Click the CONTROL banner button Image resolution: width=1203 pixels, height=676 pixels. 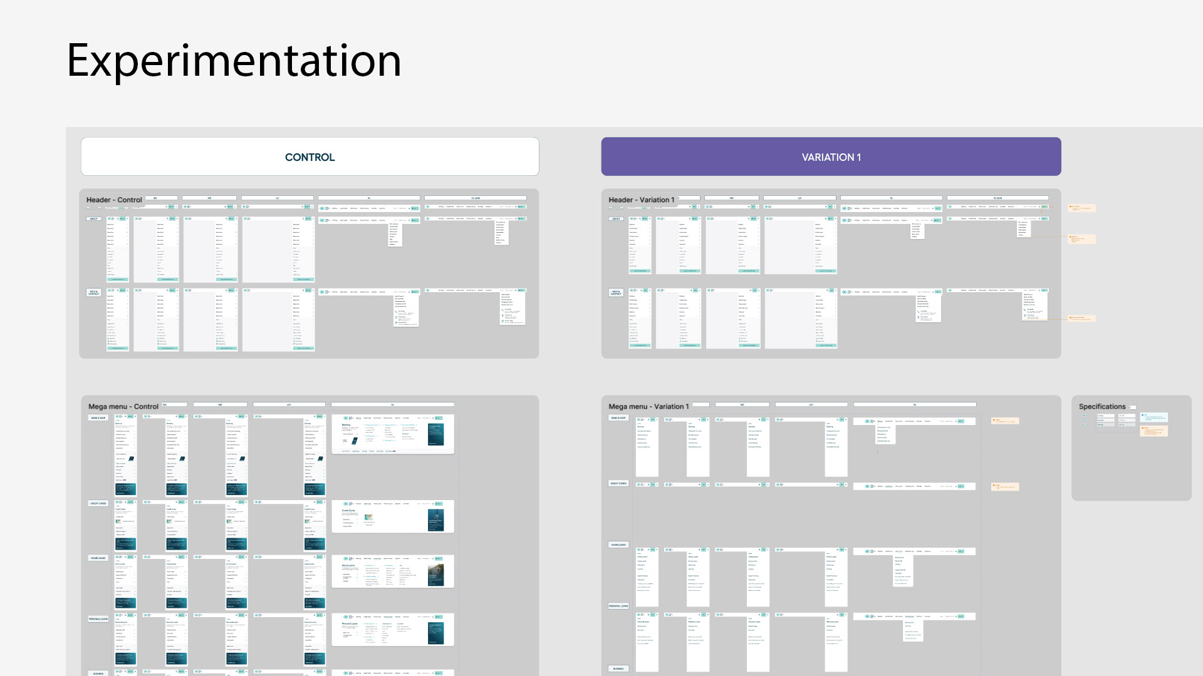pyautogui.click(x=310, y=156)
